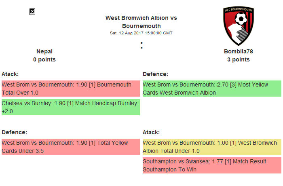Click the match date Sat, 12 Aug 2017

[x=141, y=33]
